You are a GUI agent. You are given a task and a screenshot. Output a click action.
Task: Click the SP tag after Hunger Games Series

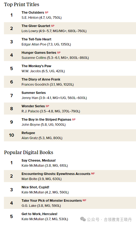click(59, 52)
